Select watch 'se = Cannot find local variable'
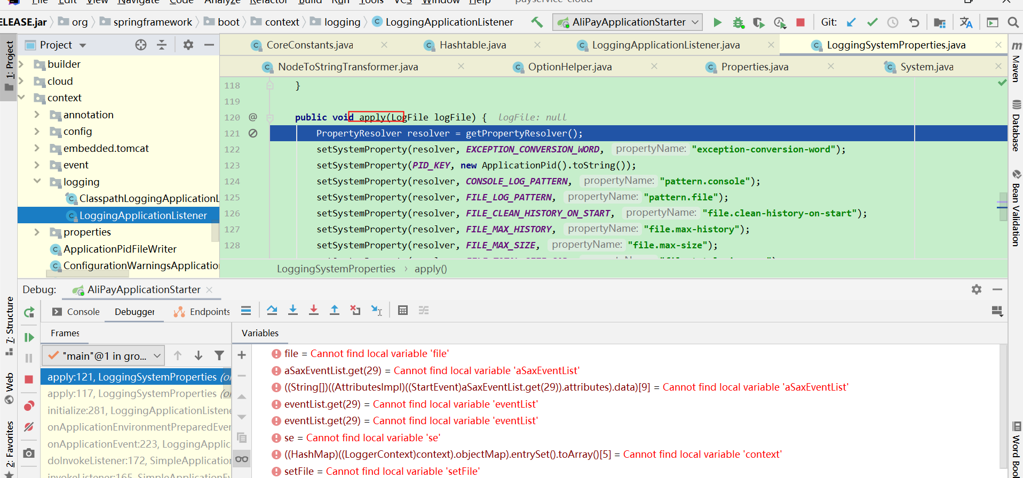Image resolution: width=1023 pixels, height=478 pixels. point(362,438)
